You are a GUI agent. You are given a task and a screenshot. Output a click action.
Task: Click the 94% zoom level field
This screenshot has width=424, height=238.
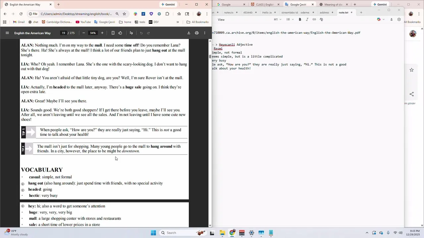click(93, 33)
